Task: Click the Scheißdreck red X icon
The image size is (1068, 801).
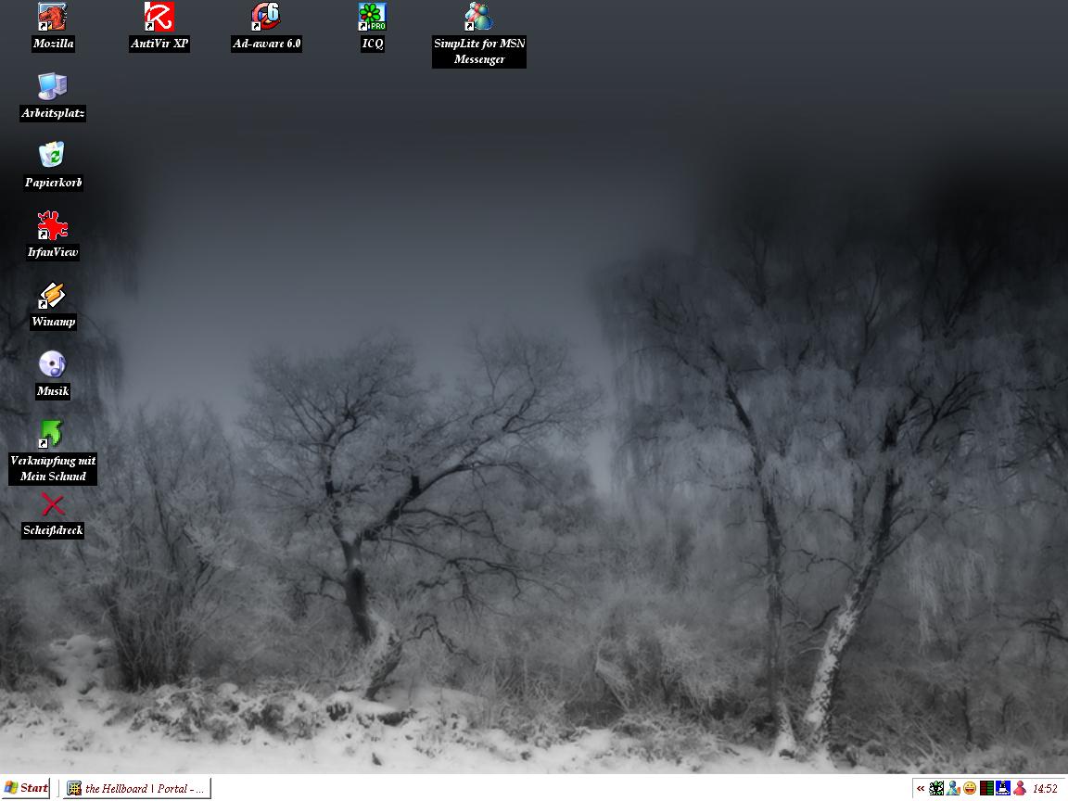Action: coord(53,505)
